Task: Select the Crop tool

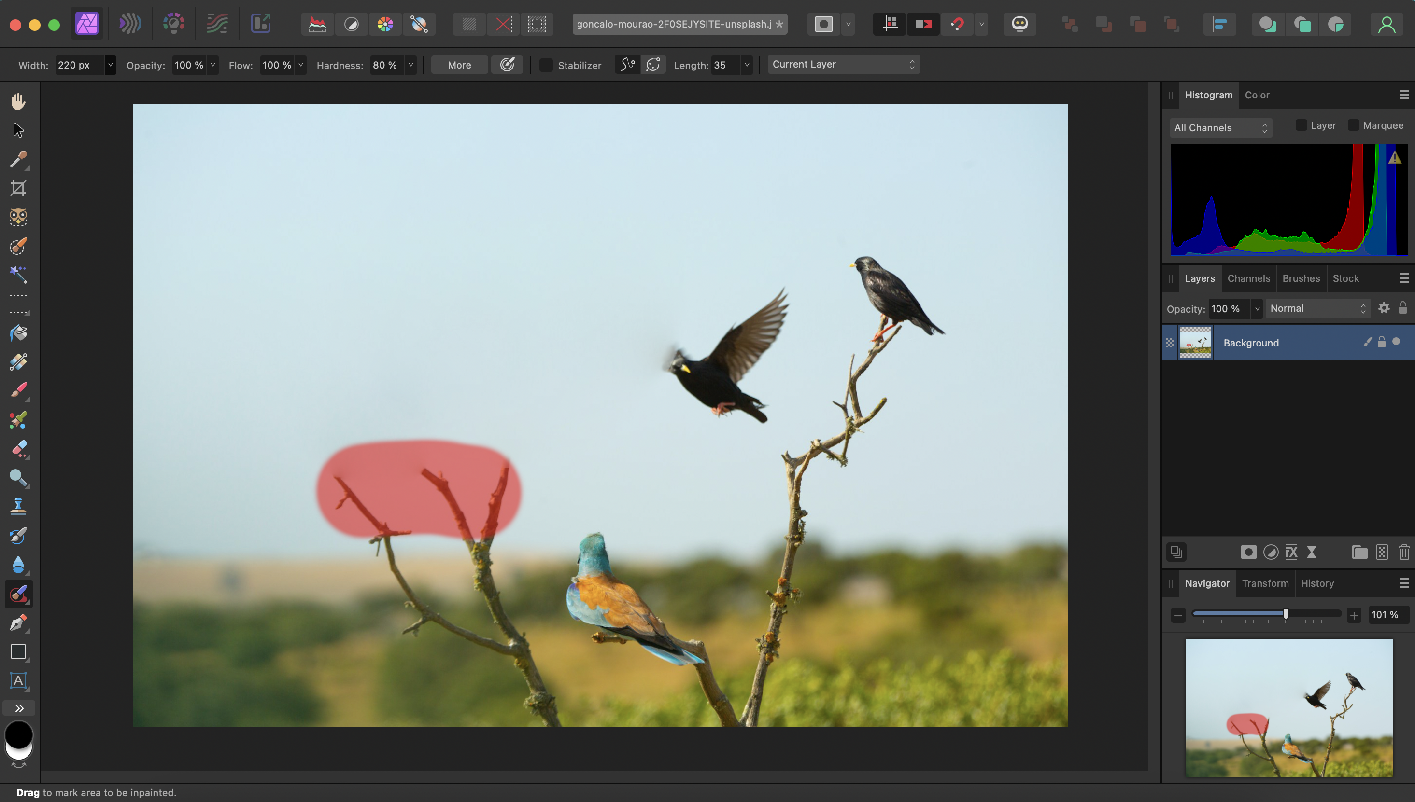Action: point(18,188)
